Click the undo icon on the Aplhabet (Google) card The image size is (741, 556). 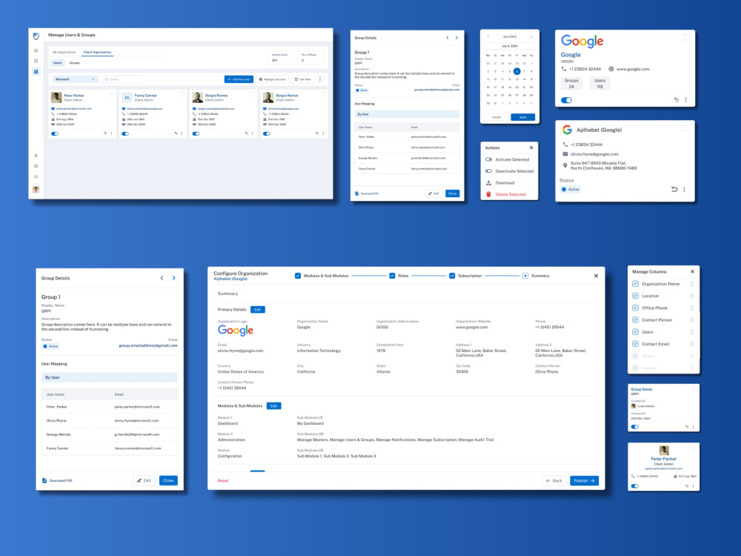point(674,189)
